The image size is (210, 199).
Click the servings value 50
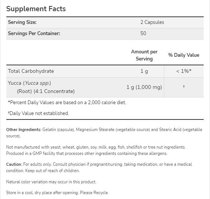(x=143, y=33)
